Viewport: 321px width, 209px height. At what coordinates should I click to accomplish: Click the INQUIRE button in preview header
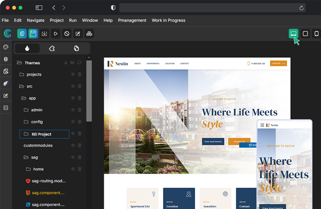278,63
